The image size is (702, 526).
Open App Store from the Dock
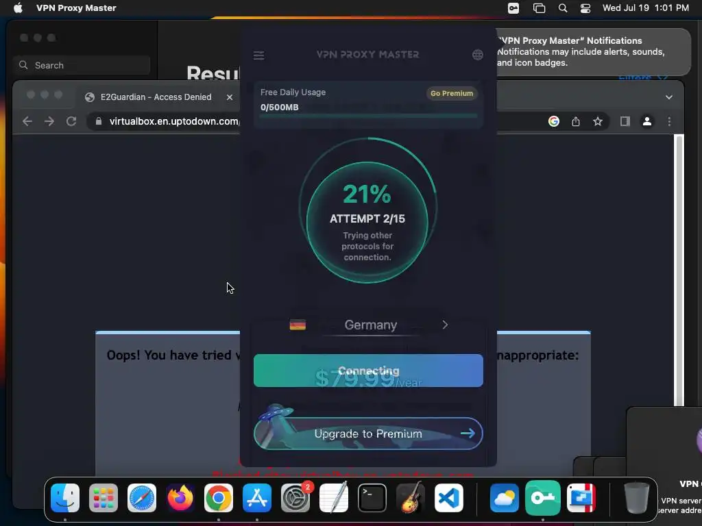tap(257, 498)
